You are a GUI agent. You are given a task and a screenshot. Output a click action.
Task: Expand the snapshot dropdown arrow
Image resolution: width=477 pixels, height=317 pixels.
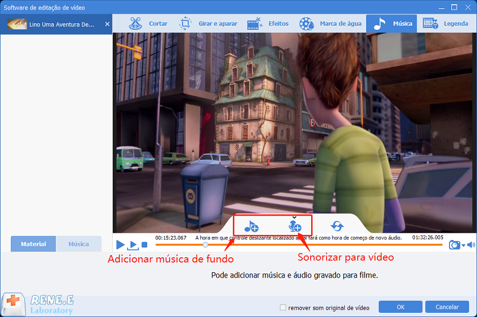coord(463,245)
